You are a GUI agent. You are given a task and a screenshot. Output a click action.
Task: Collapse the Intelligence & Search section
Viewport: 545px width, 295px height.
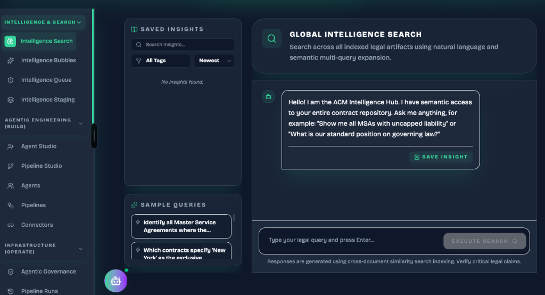(x=43, y=22)
